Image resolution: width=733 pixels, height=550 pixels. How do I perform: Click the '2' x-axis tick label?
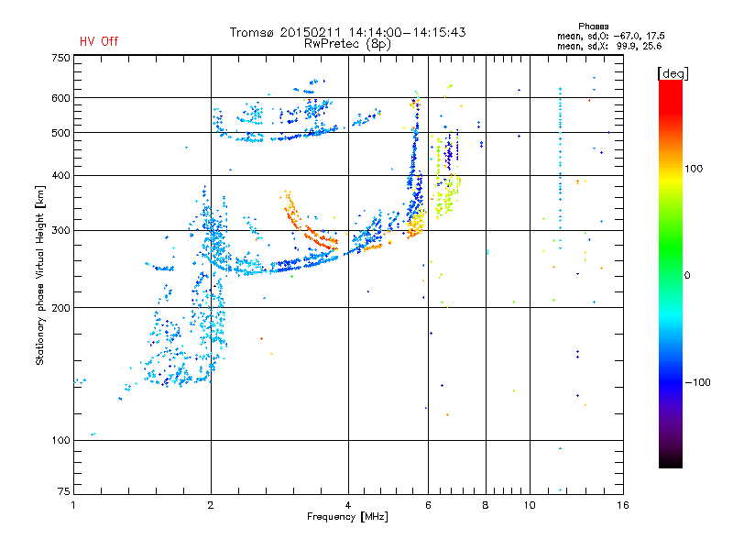pyautogui.click(x=211, y=505)
